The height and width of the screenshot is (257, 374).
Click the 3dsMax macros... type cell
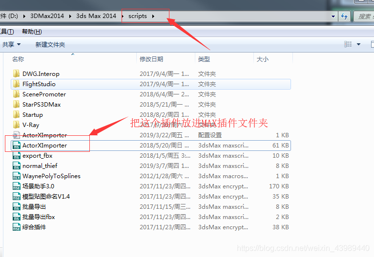223,176
